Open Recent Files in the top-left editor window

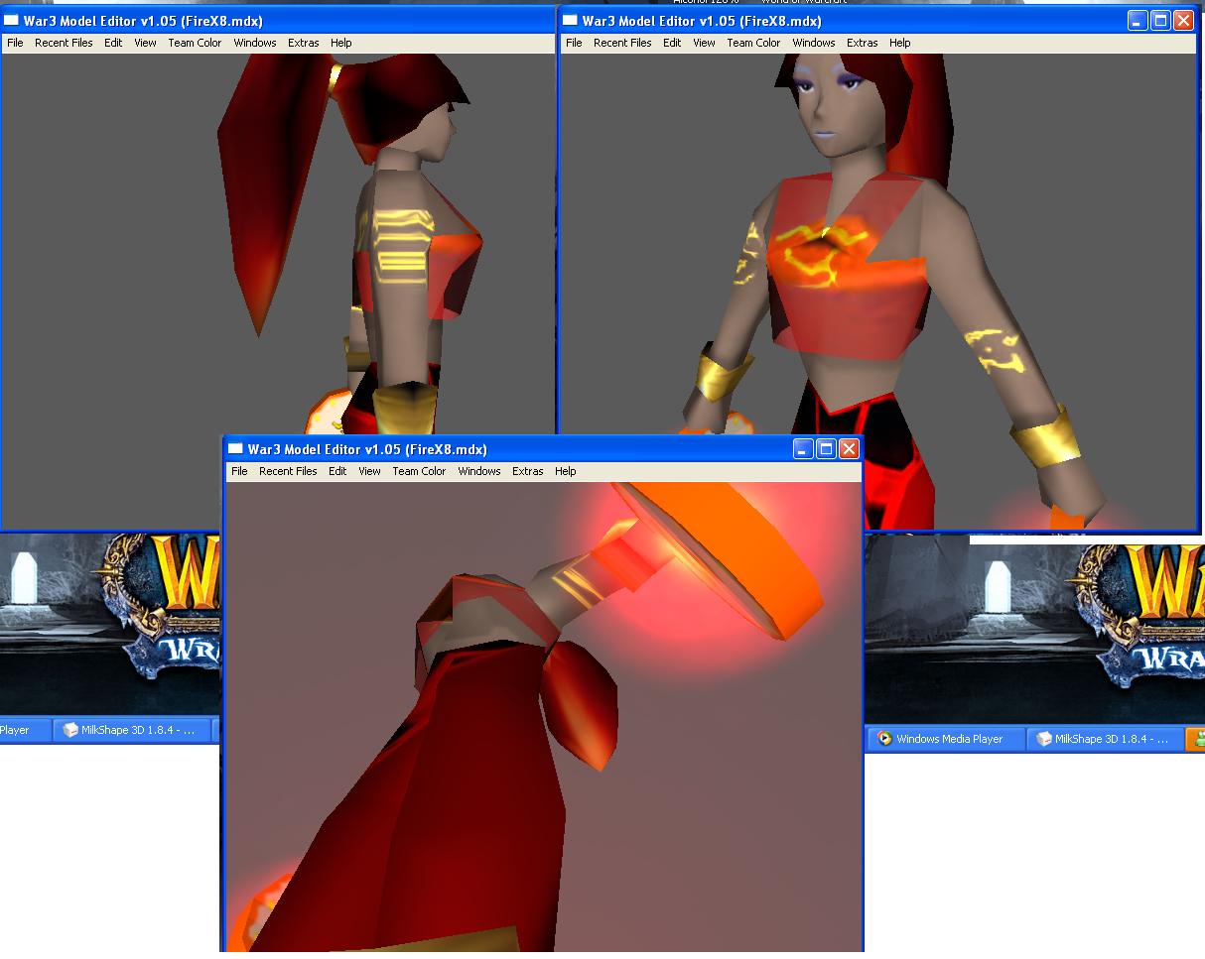pos(64,43)
